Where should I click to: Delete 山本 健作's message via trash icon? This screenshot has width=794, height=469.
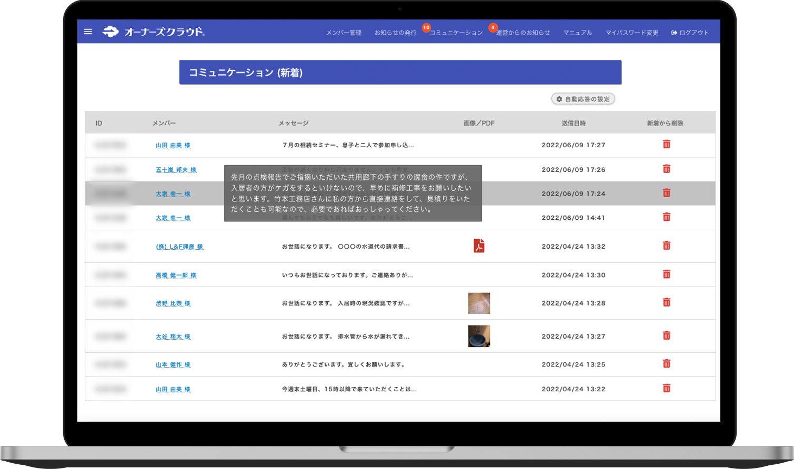click(667, 363)
